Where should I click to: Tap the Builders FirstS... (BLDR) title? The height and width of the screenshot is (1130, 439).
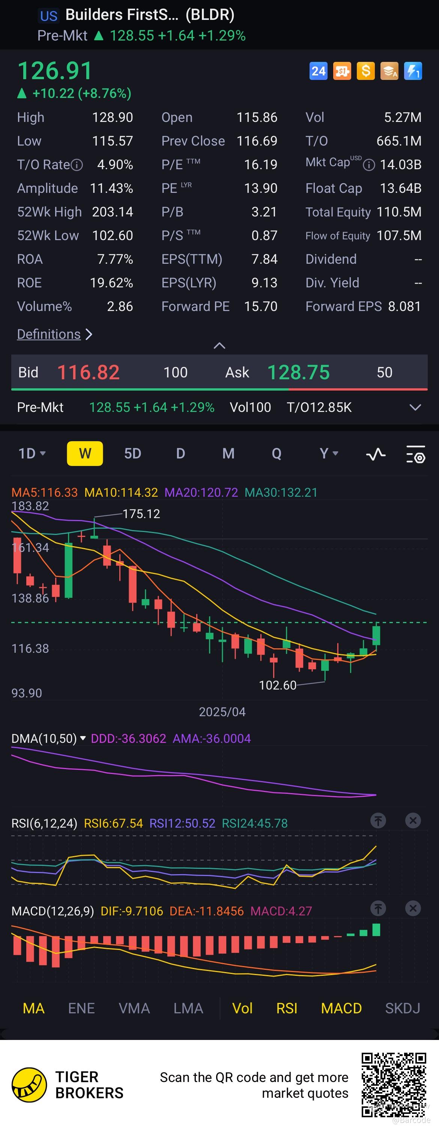(x=150, y=15)
